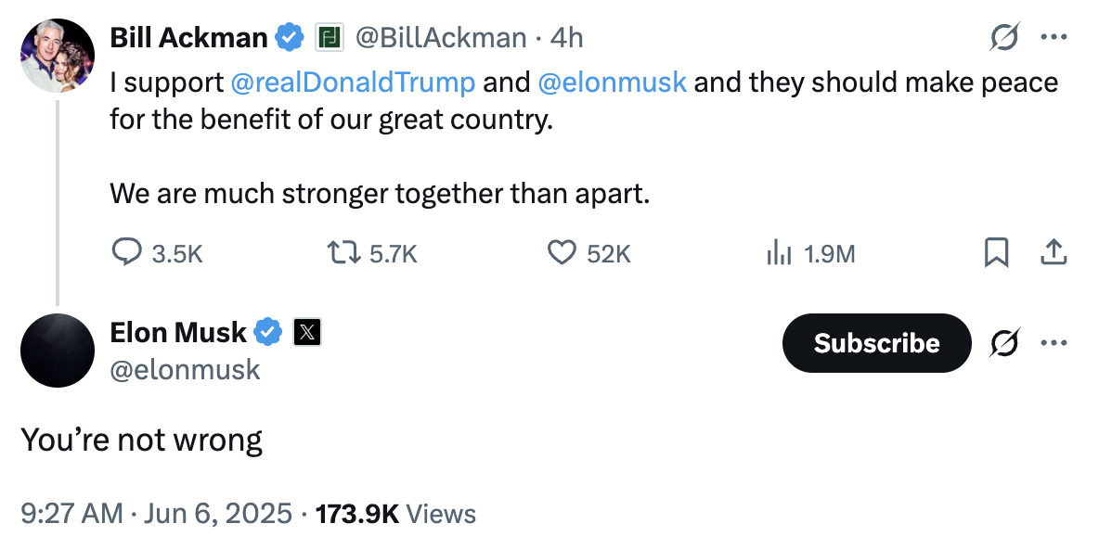Screen dimensions: 1099x549
Task: Open Elon Musk's dark profile avatar
Action: tap(58, 351)
